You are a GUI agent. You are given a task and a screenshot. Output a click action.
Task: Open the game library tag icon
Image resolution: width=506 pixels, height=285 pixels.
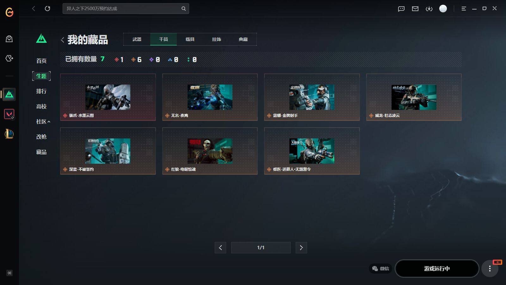pyautogui.click(x=9, y=58)
